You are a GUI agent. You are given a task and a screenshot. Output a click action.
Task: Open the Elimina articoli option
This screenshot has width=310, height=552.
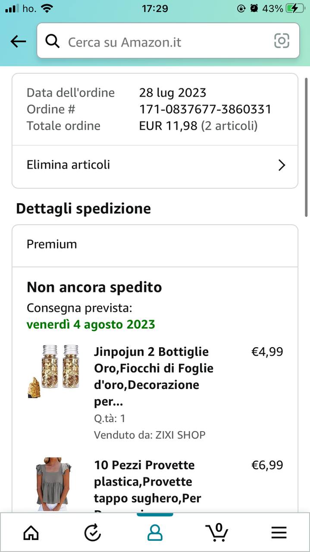(x=69, y=165)
